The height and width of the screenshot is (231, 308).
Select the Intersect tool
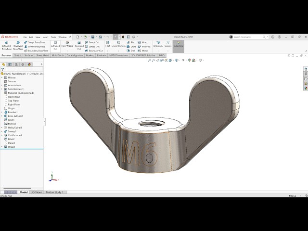pos(144,47)
